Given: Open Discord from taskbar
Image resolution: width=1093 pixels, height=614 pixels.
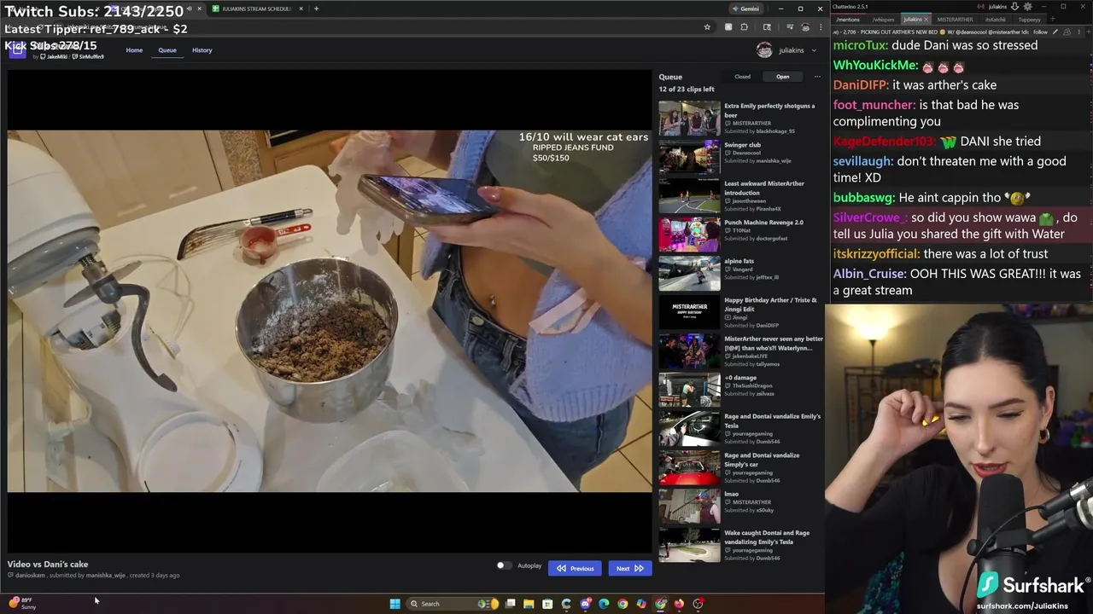Looking at the screenshot, I should (x=585, y=604).
